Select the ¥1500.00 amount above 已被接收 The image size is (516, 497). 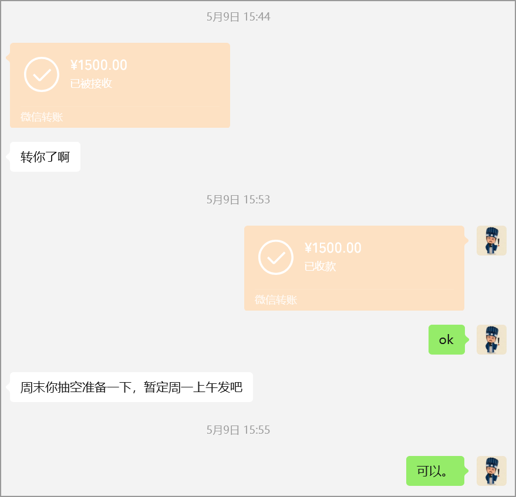coord(99,65)
